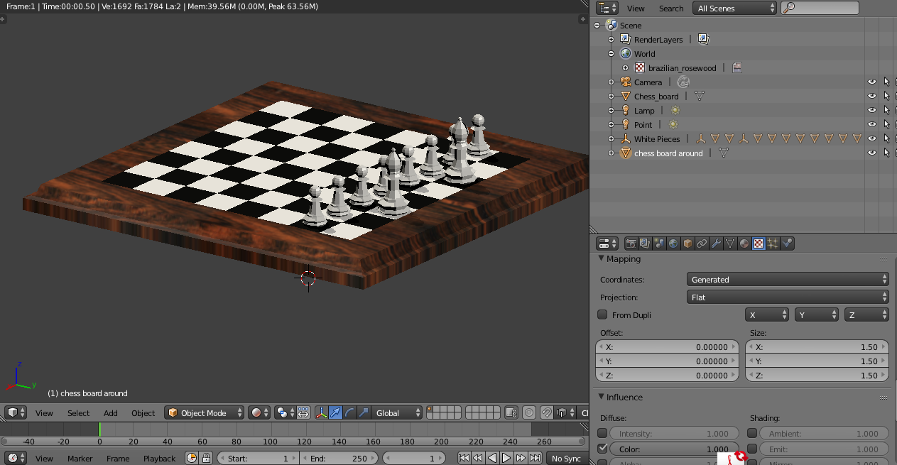Image resolution: width=897 pixels, height=465 pixels.
Task: Enable the From Dupli checkbox
Action: [x=603, y=314]
